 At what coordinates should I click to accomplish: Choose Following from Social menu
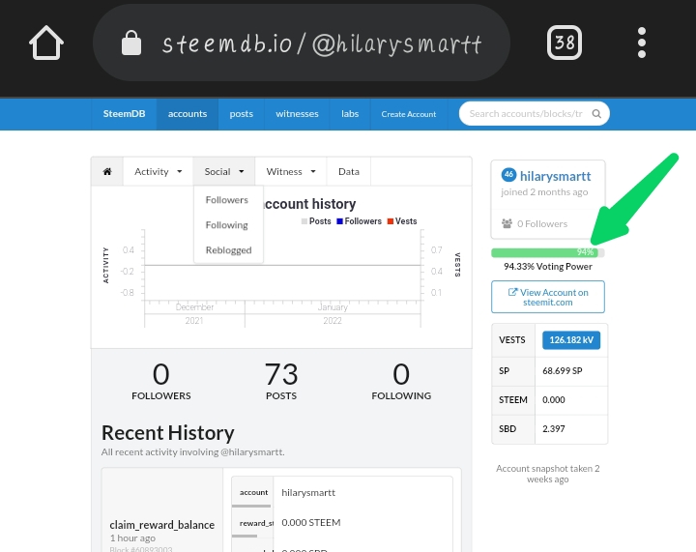(227, 225)
